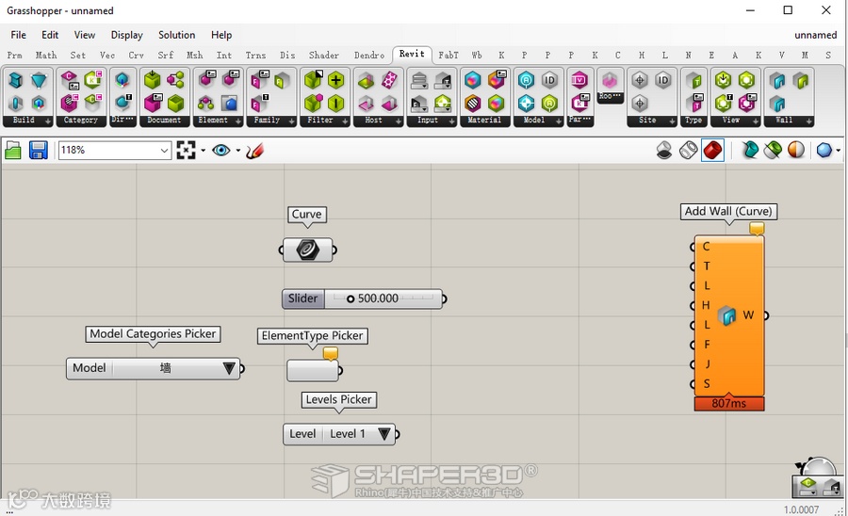
Task: Click the zoom extents frame icon
Action: pyautogui.click(x=186, y=151)
